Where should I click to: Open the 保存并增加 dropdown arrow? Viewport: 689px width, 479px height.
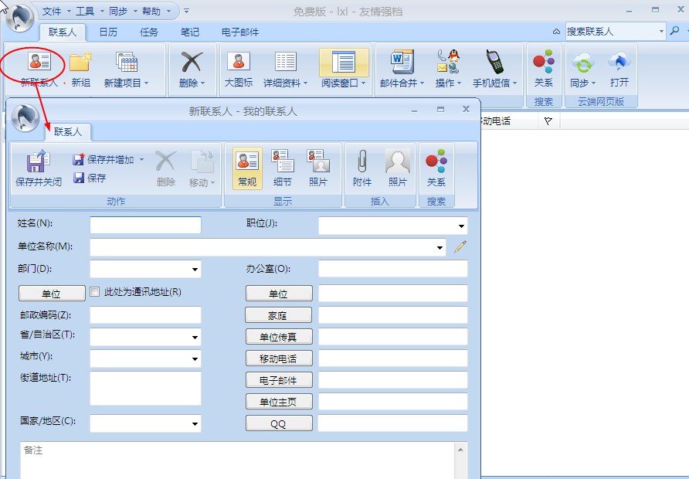(141, 159)
